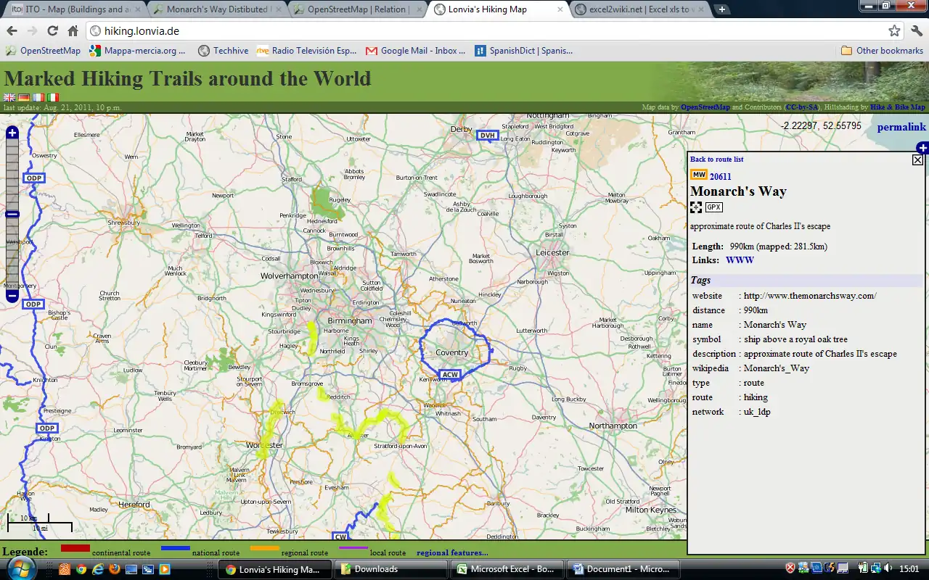Open route relation 20611 link
929x580 pixels.
point(720,177)
